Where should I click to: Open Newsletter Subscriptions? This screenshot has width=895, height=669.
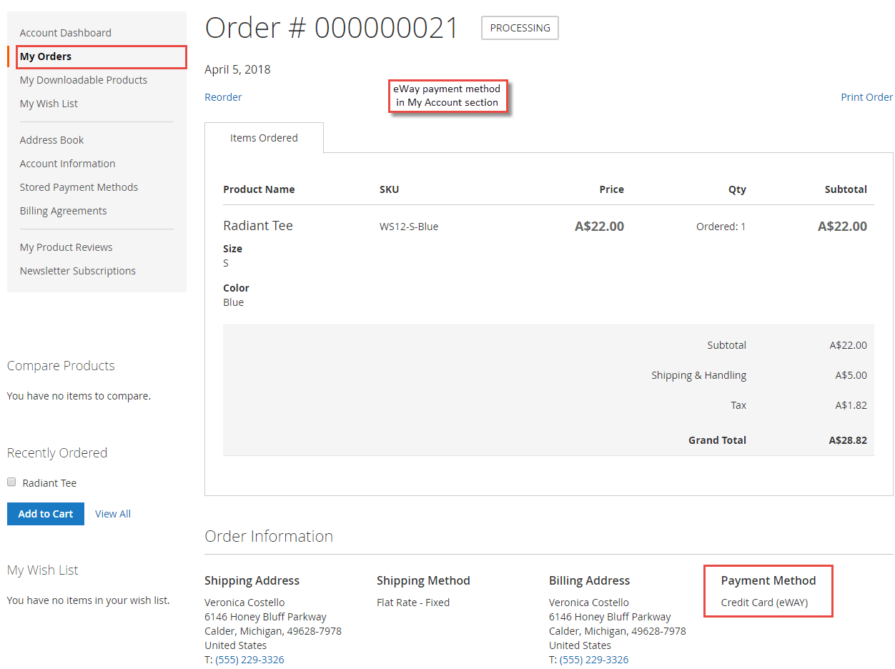tap(77, 270)
